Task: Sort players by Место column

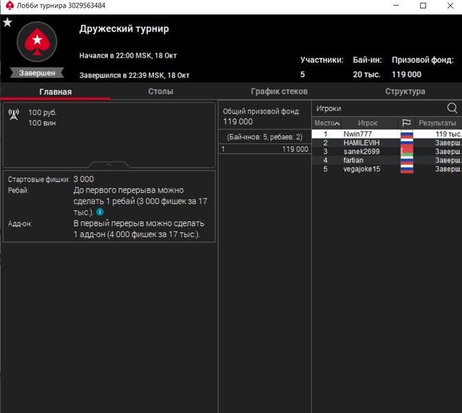Action: 327,123
